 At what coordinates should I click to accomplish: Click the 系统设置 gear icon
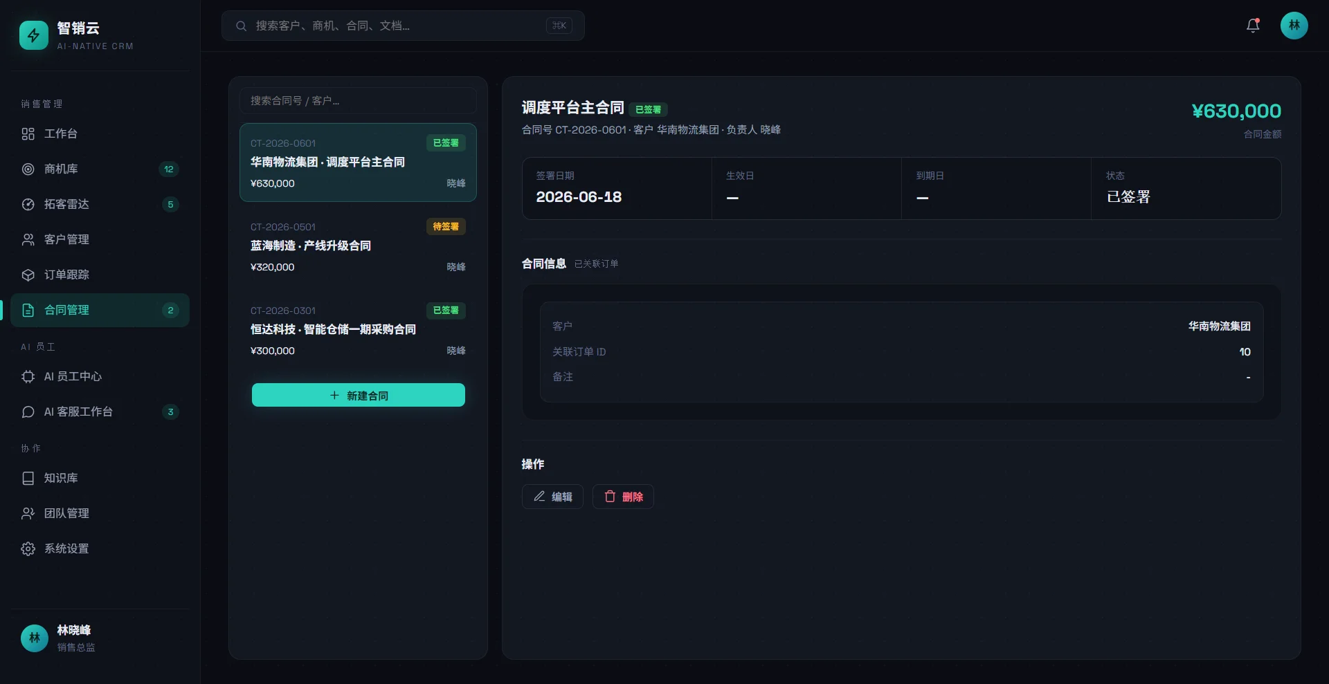[x=28, y=548]
